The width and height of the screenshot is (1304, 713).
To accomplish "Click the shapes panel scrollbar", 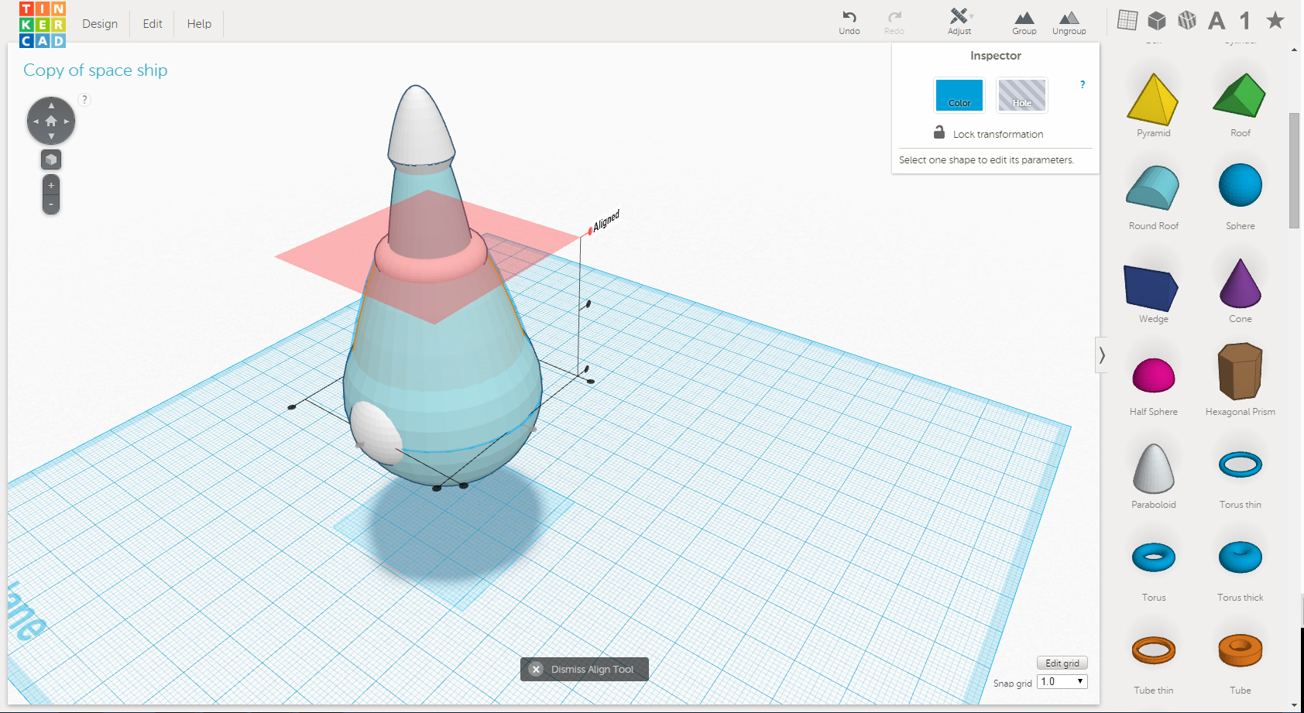I will (x=1294, y=170).
